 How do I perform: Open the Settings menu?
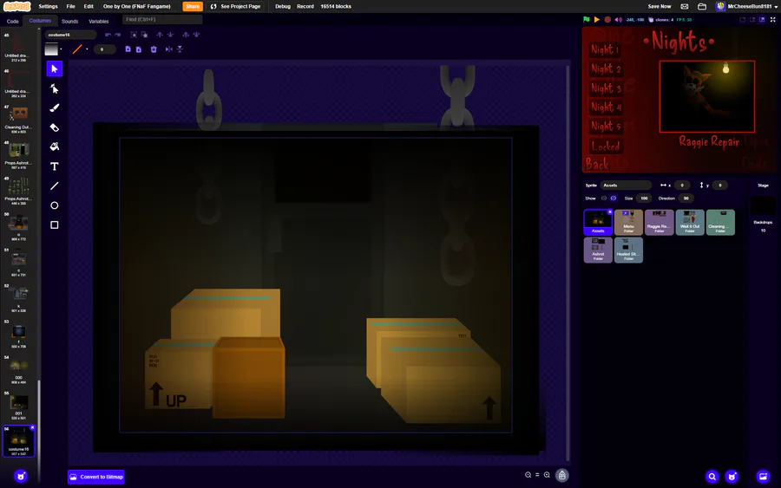coord(48,6)
